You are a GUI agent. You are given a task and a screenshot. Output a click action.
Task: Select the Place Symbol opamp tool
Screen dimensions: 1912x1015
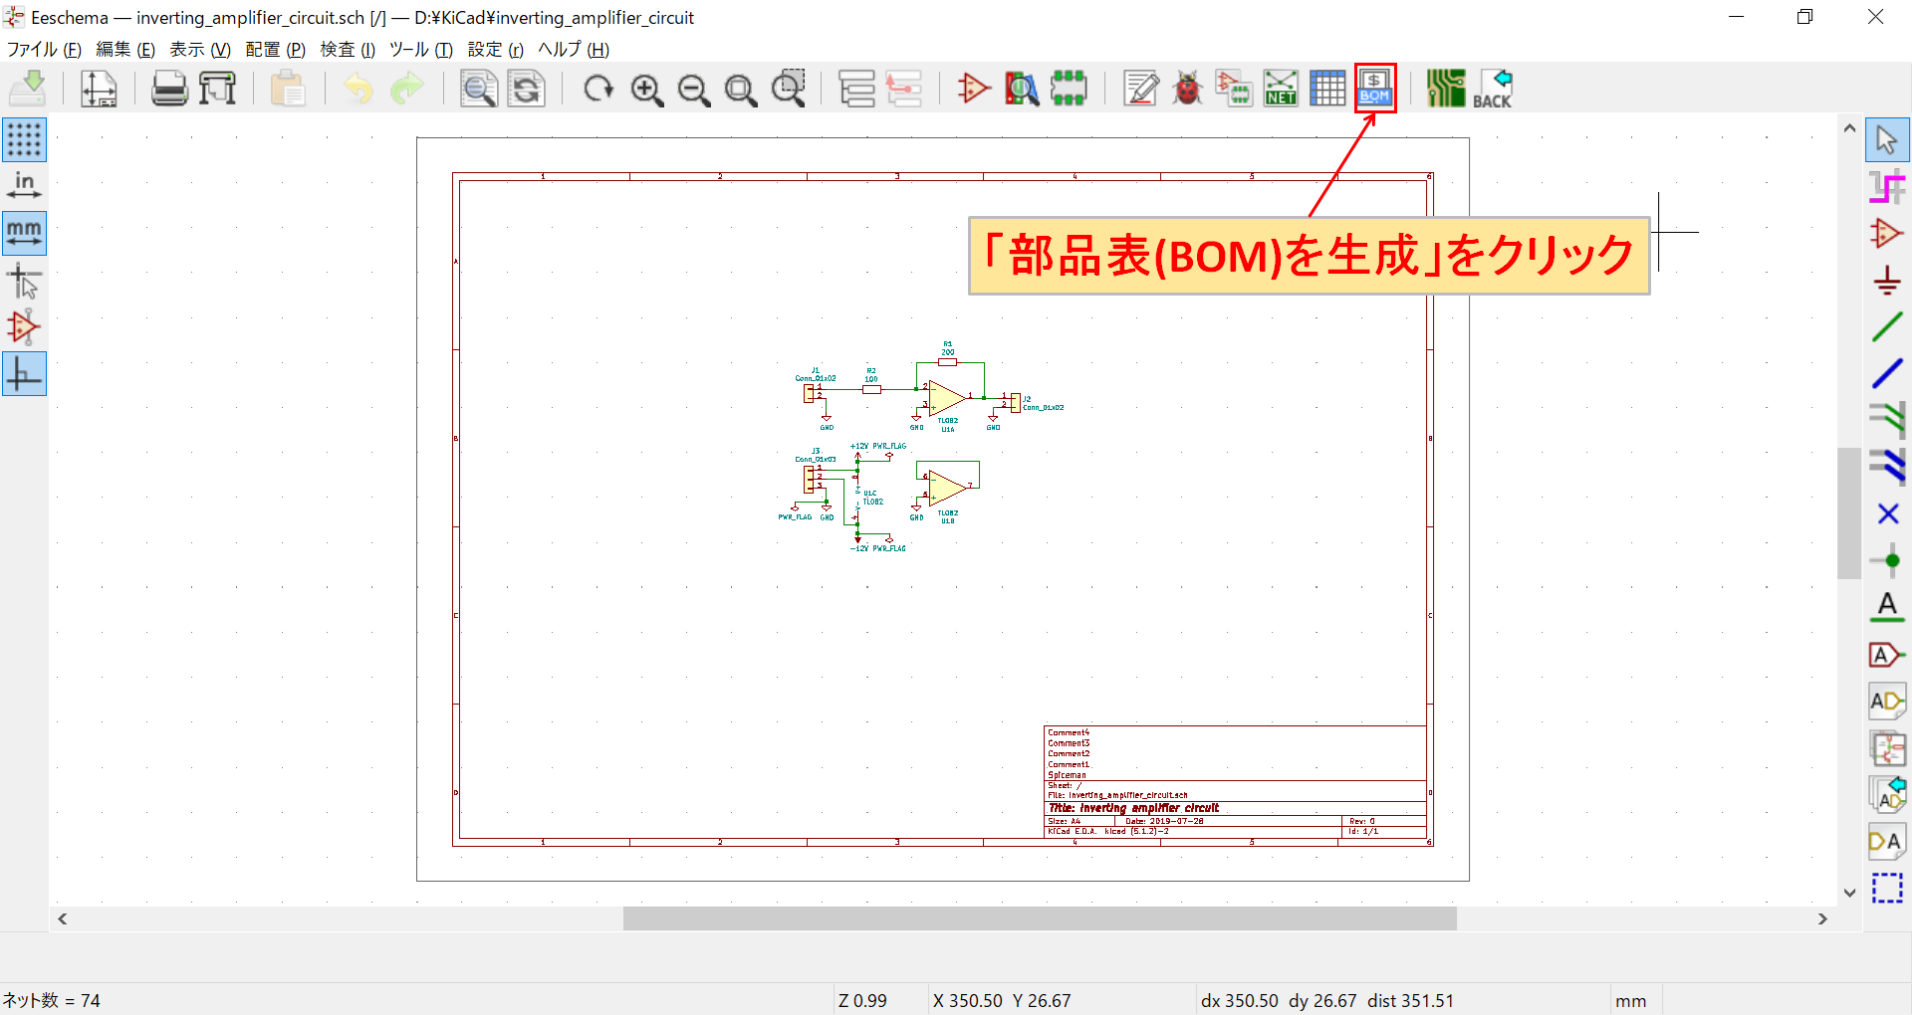click(x=1887, y=234)
